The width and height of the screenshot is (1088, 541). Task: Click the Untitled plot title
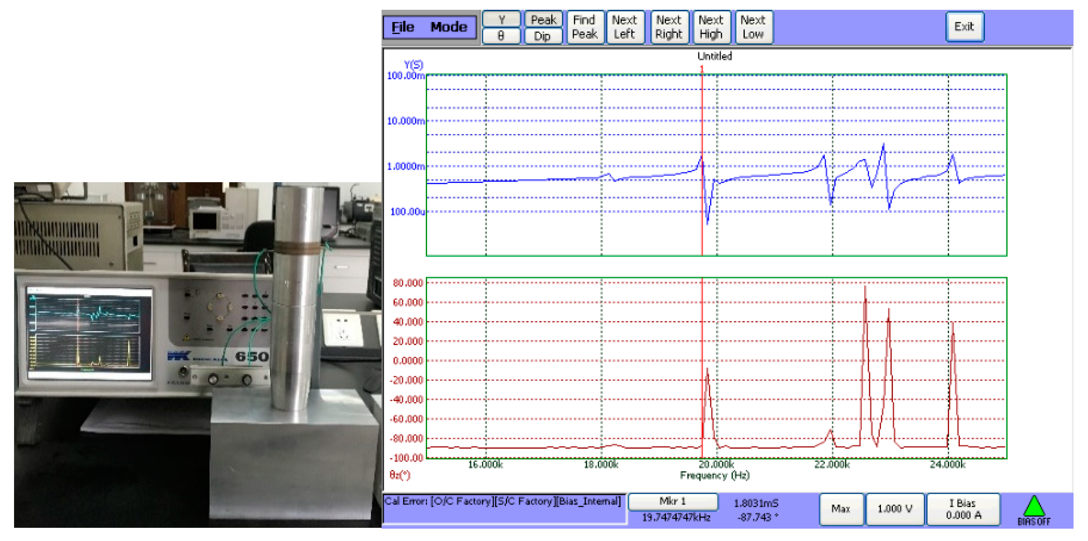click(x=714, y=56)
